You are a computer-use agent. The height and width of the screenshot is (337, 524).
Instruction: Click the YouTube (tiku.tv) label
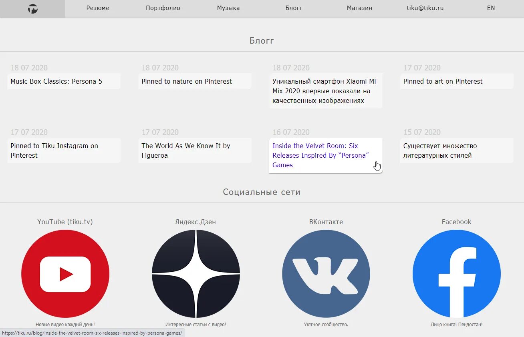pos(65,222)
